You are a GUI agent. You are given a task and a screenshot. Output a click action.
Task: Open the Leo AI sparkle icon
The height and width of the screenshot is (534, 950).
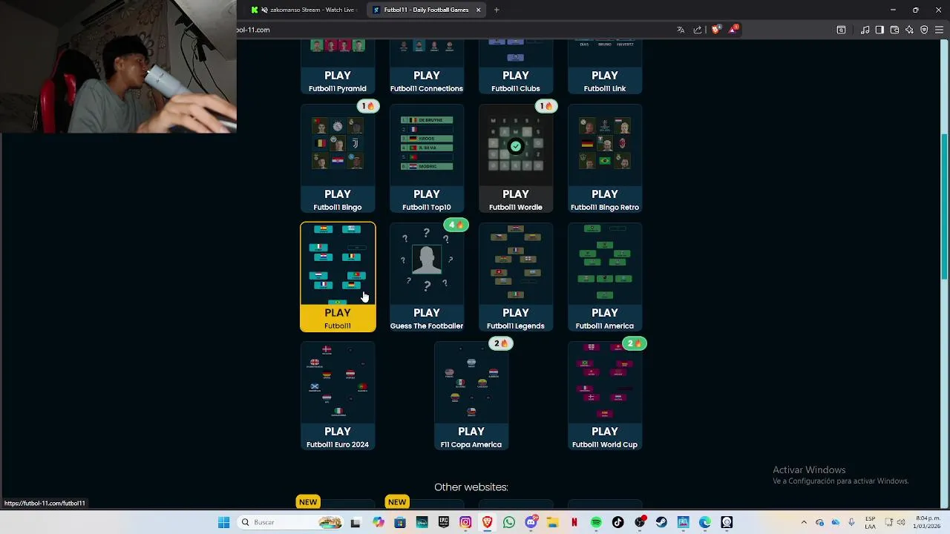(x=909, y=30)
